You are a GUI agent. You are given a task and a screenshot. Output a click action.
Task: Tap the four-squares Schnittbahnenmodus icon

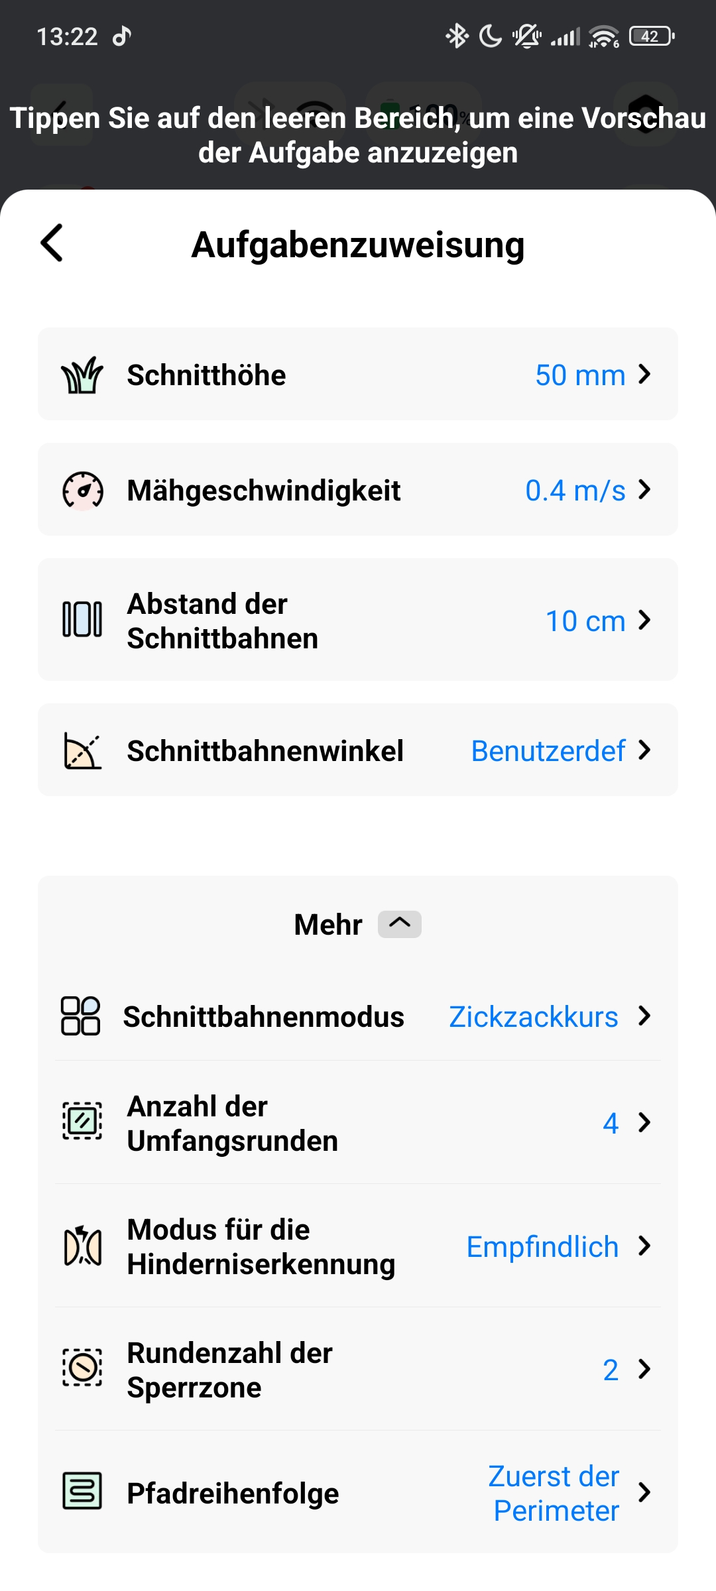[x=80, y=1016]
